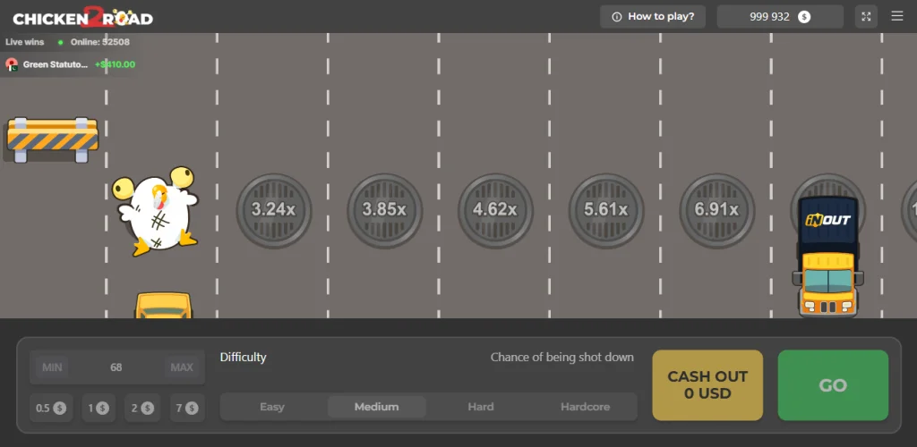
Task: Click the Green Statuto... player name
Action: point(56,64)
